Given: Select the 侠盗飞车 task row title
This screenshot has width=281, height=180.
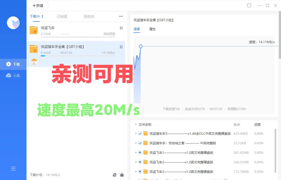Looking at the screenshot, I should click(48, 28).
